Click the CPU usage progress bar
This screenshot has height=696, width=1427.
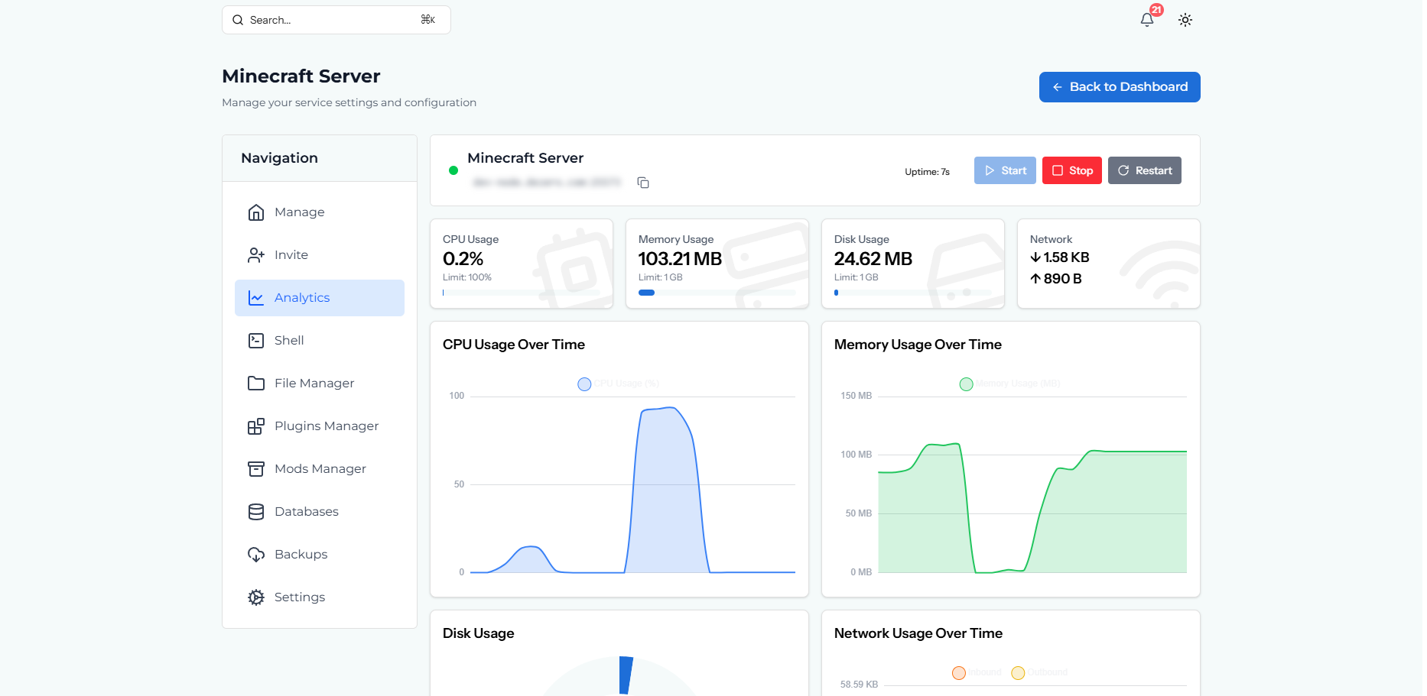click(x=522, y=293)
